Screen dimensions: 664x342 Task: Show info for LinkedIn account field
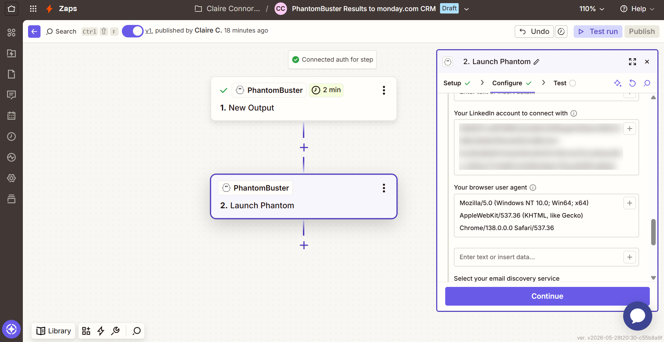(574, 113)
